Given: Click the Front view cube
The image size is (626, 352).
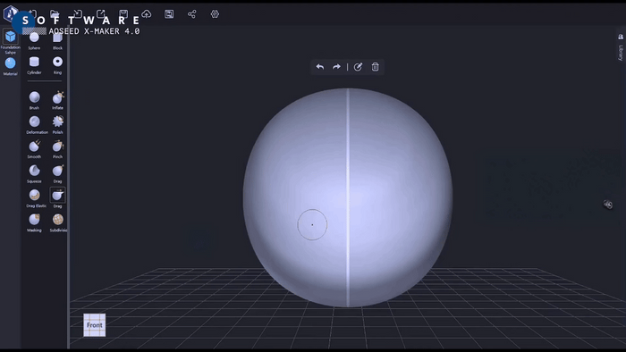Looking at the screenshot, I should [x=95, y=325].
